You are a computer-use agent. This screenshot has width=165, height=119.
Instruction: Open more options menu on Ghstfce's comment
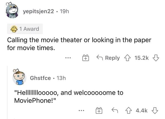(x=81, y=110)
